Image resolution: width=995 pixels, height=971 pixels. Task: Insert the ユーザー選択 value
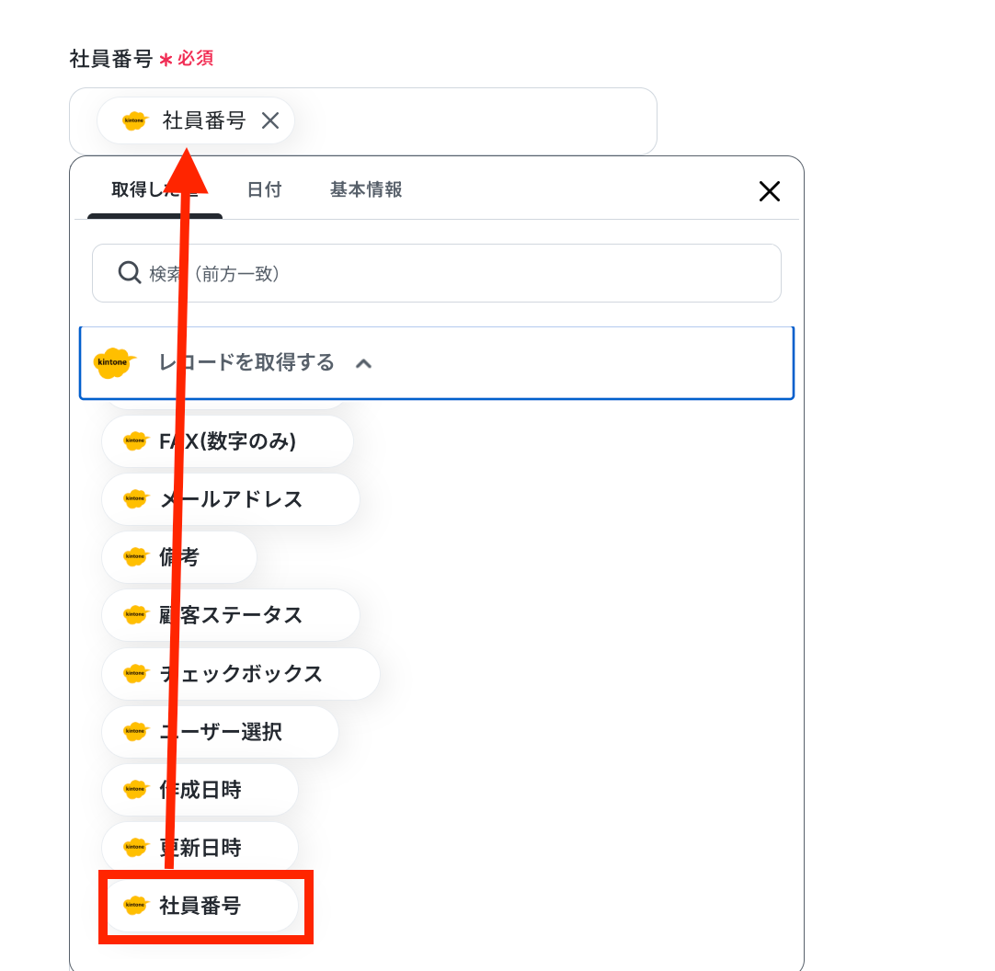220,732
